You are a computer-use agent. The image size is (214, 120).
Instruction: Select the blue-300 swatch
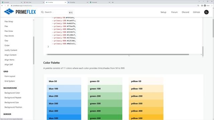click(x=64, y=103)
